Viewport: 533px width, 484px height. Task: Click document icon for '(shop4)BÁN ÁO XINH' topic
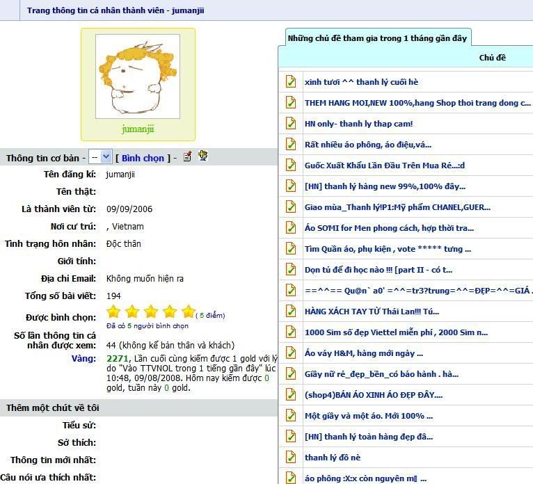pos(291,394)
